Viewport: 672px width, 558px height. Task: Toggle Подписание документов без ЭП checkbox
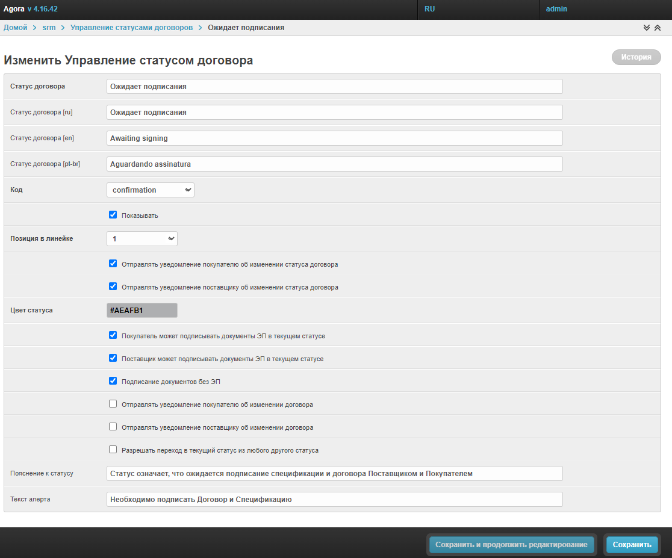point(113,381)
